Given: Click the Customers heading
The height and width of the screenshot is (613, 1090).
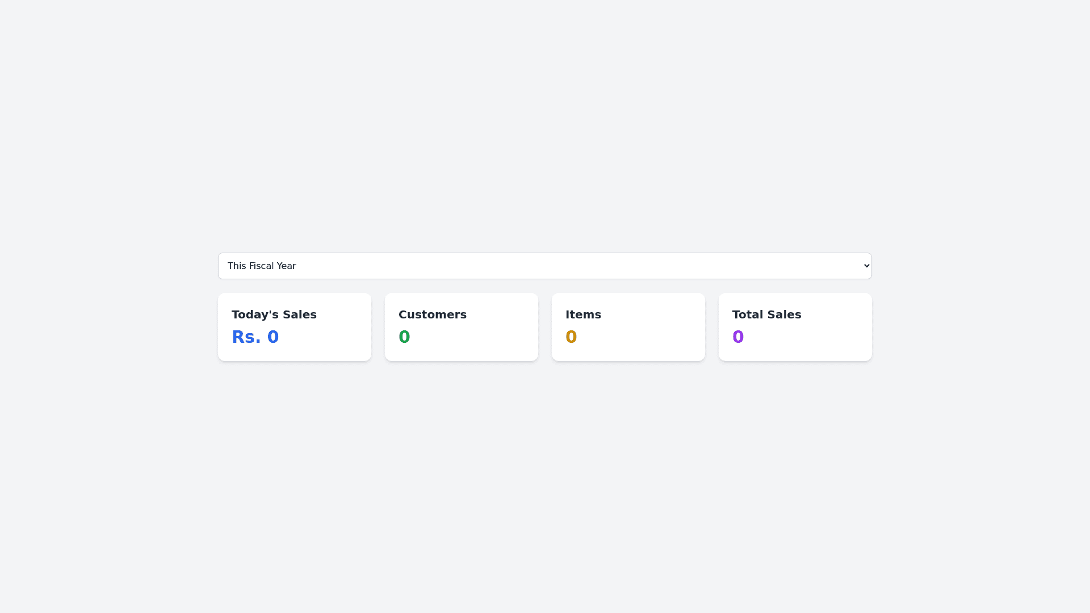Looking at the screenshot, I should pyautogui.click(x=433, y=314).
